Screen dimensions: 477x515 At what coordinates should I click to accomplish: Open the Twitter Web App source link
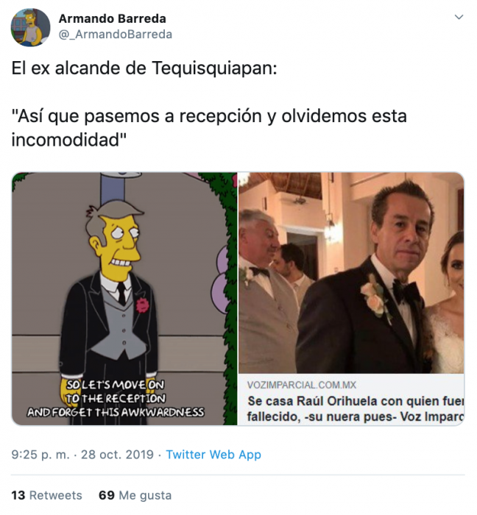pyautogui.click(x=213, y=455)
